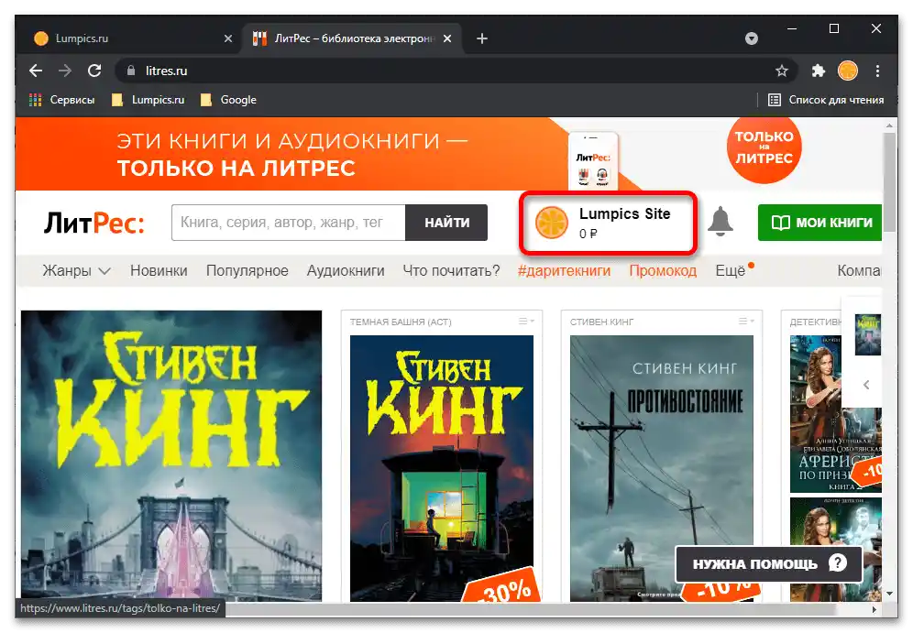The height and width of the screenshot is (633, 913).
Task: Open ТЕМНАЯ БАШНЯ (АСТ) series label
Action: pyautogui.click(x=401, y=322)
